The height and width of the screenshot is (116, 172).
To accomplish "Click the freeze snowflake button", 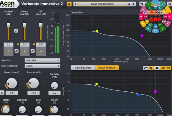I will [x=2, y=93].
